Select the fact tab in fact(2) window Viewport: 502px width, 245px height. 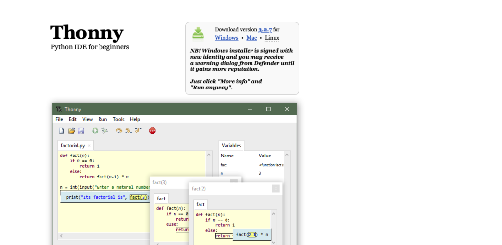[x=201, y=204]
